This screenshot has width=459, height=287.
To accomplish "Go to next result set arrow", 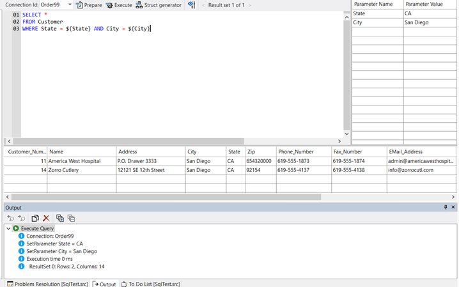I will pyautogui.click(x=250, y=5).
